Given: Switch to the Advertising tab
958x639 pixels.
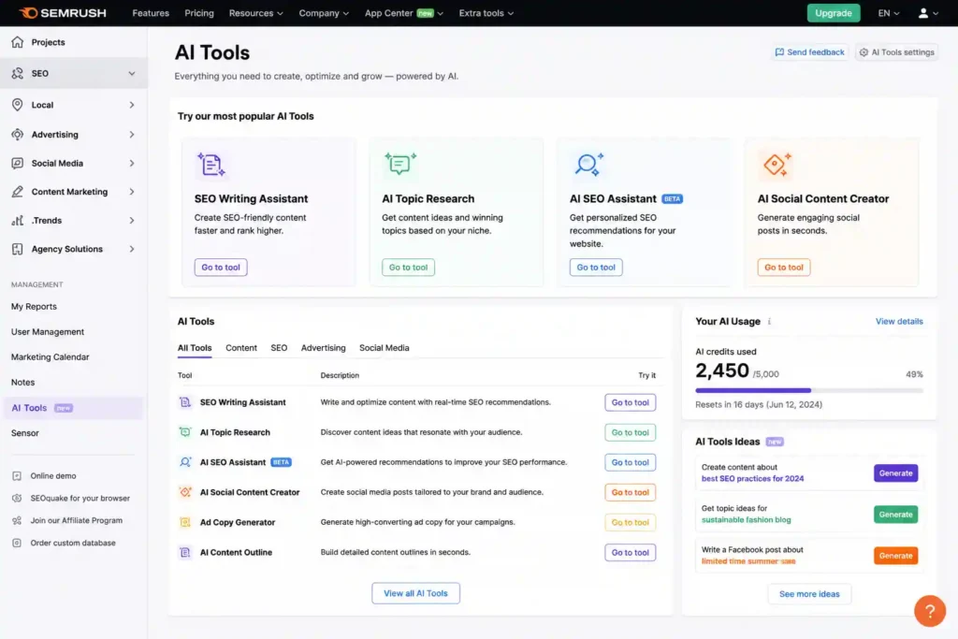Looking at the screenshot, I should click(323, 348).
